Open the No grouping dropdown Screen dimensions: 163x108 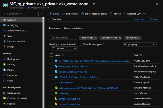(x=139, y=44)
